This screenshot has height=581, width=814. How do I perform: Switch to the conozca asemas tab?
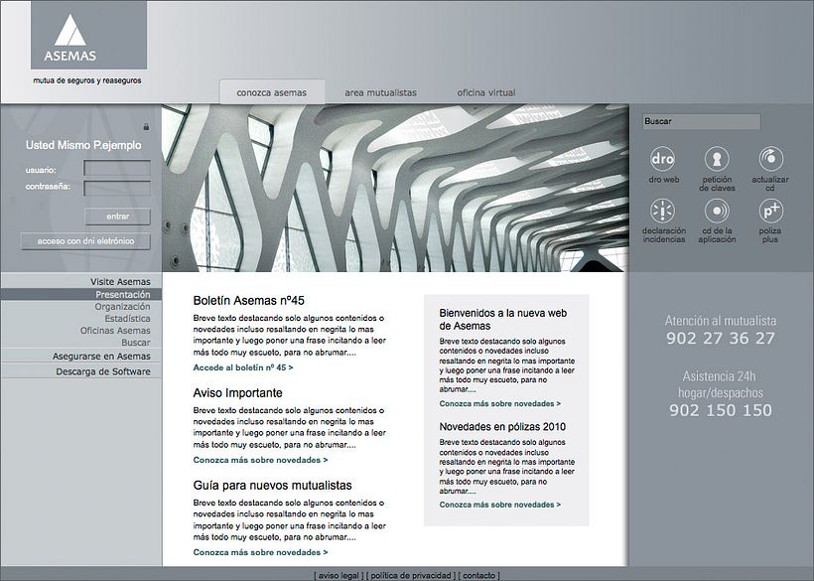click(x=272, y=92)
